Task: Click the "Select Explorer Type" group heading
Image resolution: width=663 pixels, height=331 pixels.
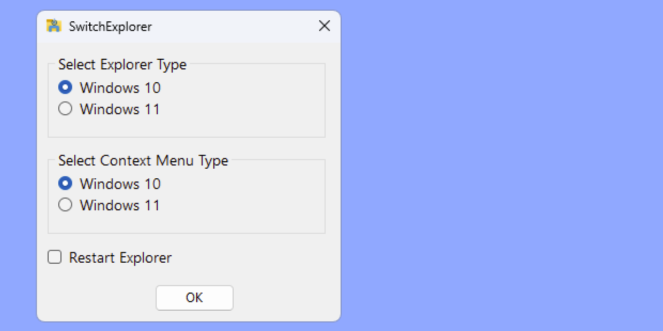Action: [x=122, y=65]
